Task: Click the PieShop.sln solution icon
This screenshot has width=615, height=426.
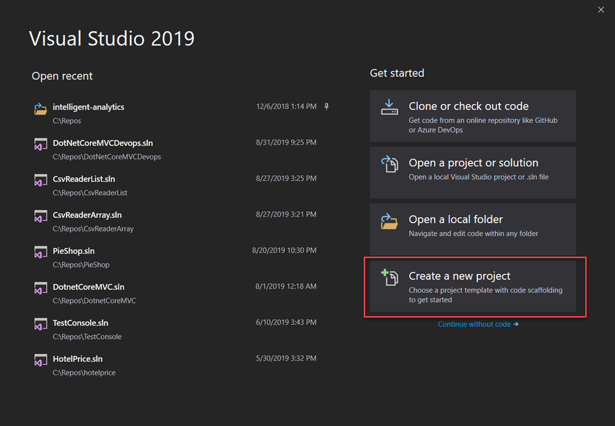Action: (40, 253)
